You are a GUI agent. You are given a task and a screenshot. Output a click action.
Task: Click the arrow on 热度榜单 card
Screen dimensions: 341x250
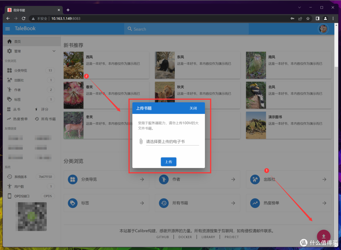pyautogui.click(x=324, y=203)
